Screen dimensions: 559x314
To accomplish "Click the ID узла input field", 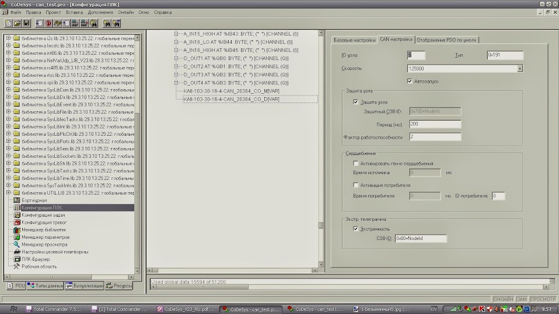I will [416, 55].
